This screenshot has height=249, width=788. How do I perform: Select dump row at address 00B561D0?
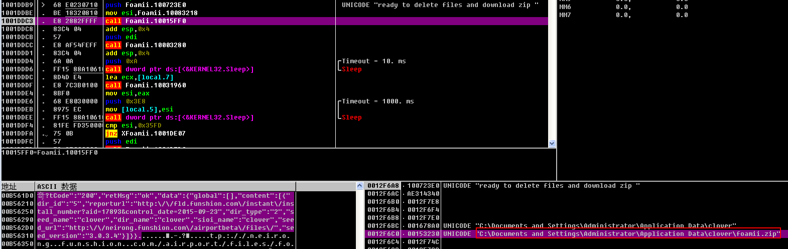tap(18, 196)
